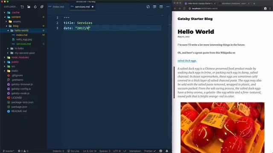Expand the public folder
The height and width of the screenshot is (153, 273).
[5, 62]
